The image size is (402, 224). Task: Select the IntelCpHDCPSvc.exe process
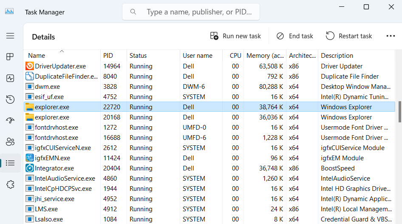point(209,189)
